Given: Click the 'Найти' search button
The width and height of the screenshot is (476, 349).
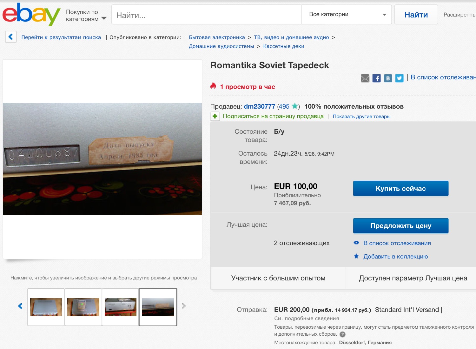Looking at the screenshot, I should click(x=416, y=15).
